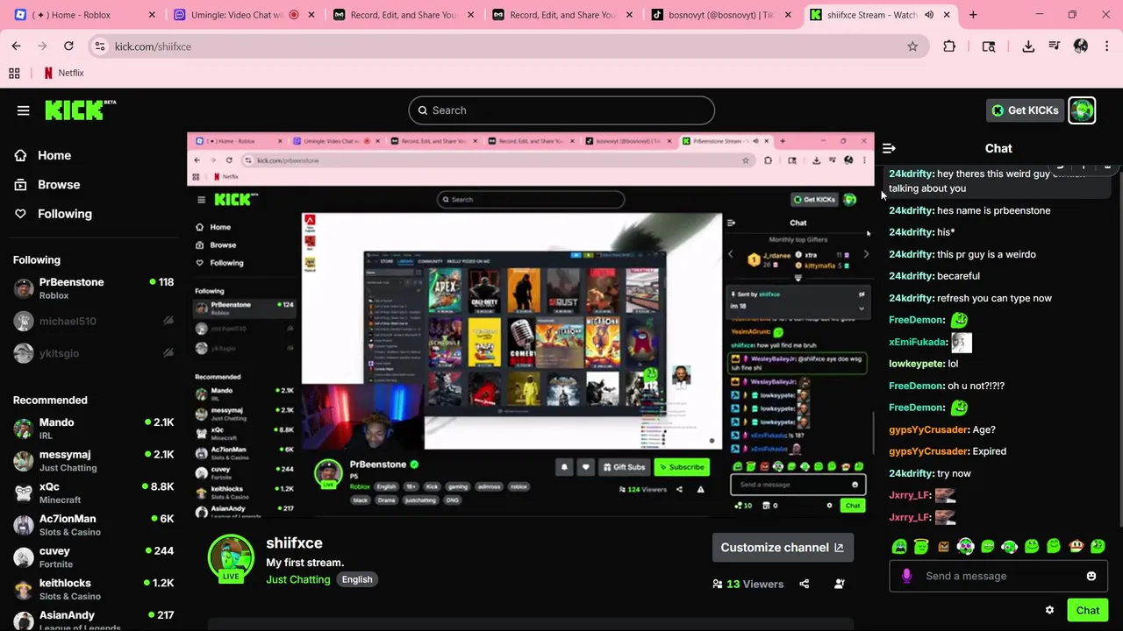Screen dimensions: 1123x631
Task: Switch to the bosnovyt TikTok tab
Action: pyautogui.click(x=719, y=15)
